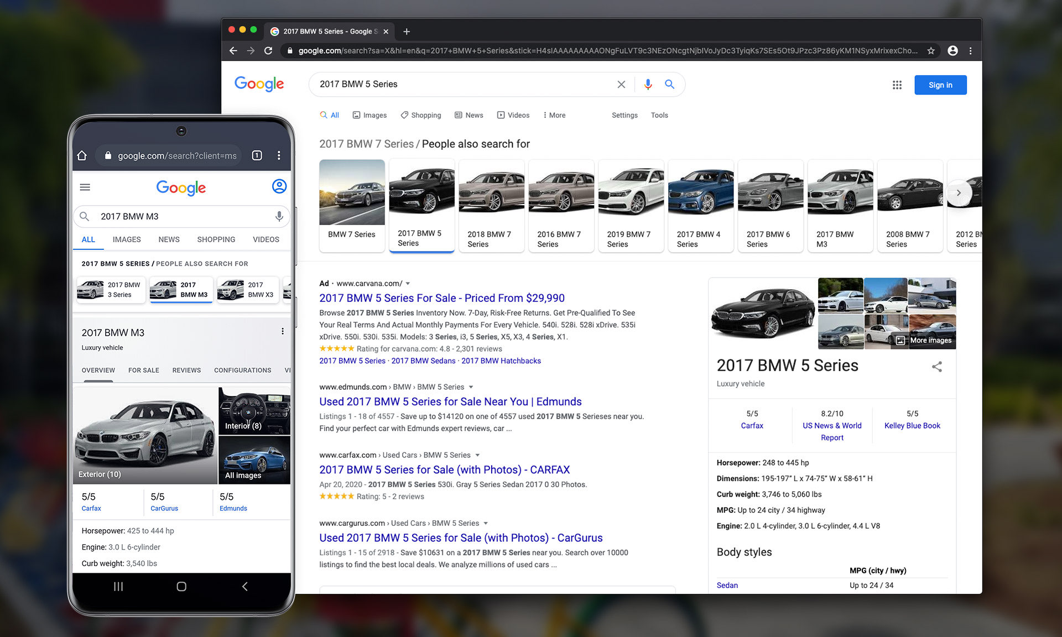Switch to the News tab on desktop
Screen dimensions: 1062x637
[469, 115]
